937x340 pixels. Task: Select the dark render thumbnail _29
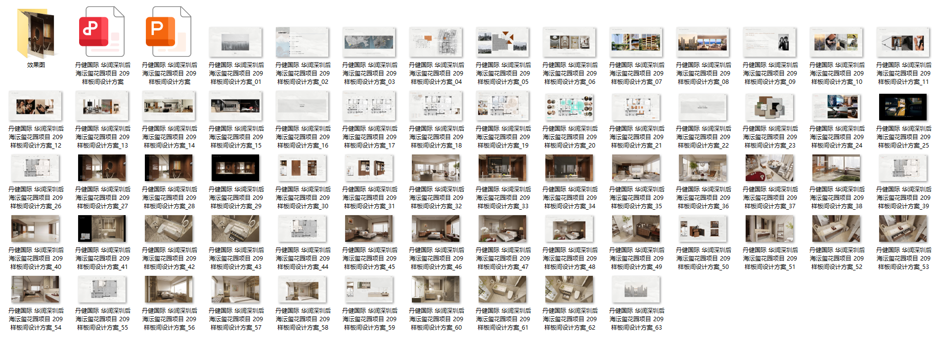tap(235, 168)
